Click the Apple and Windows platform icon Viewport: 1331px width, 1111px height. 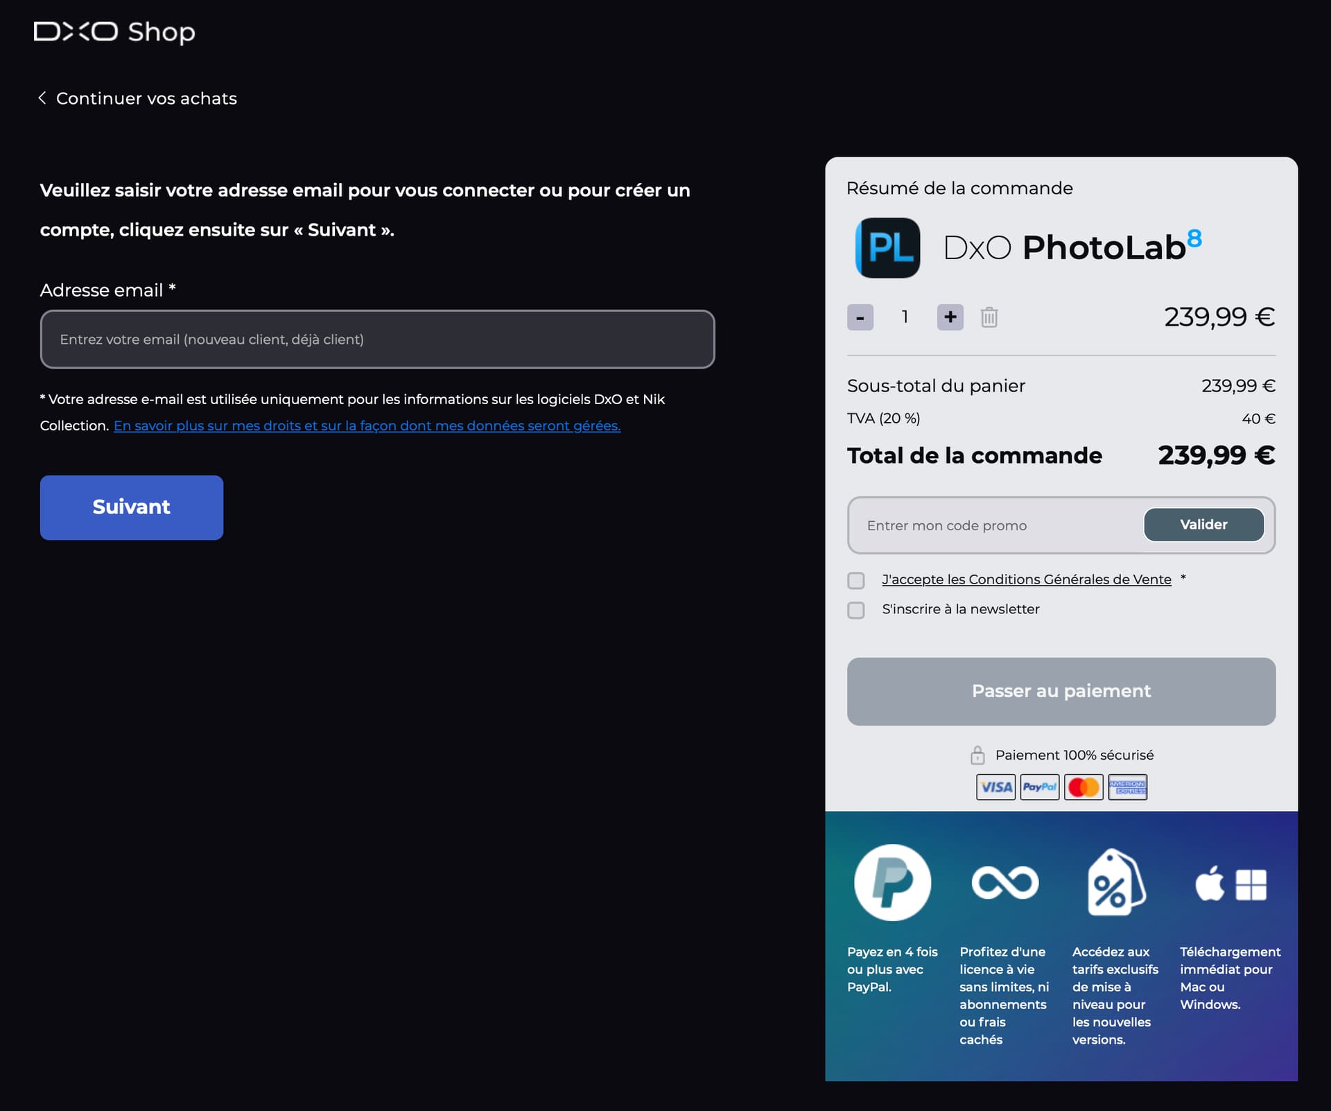point(1230,884)
